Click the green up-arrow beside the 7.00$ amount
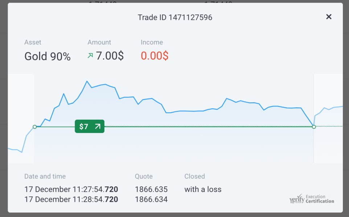 tap(90, 55)
